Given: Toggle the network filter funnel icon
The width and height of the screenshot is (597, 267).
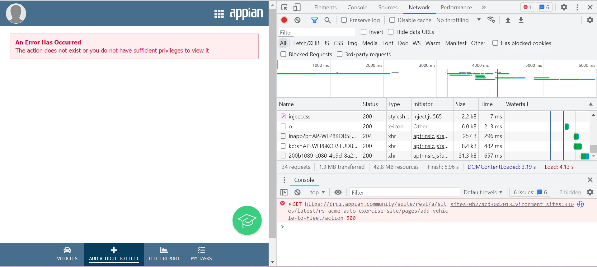Looking at the screenshot, I should pyautogui.click(x=315, y=20).
